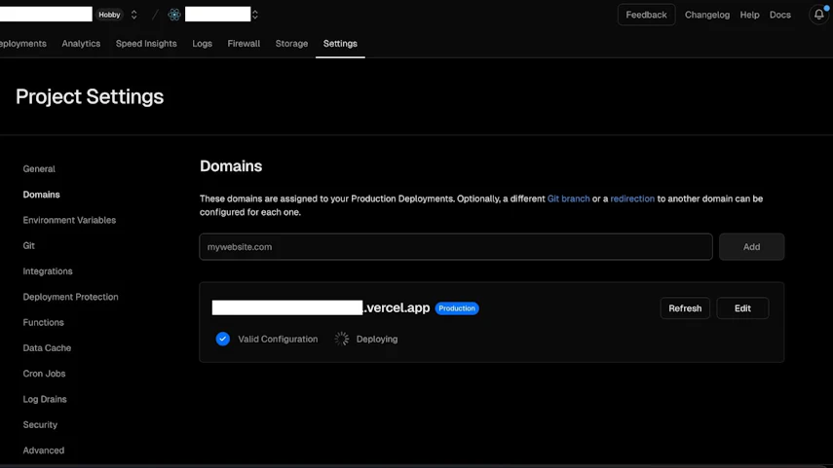Screen dimensions: 833x468
Task: Open the Storage tab
Action: point(291,44)
